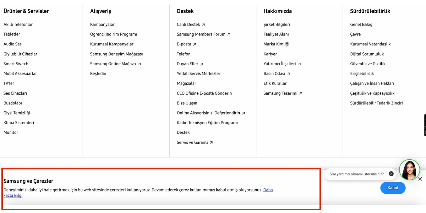This screenshot has width=426, height=213.
Task: Open the Kariyer page link
Action: tap(270, 54)
